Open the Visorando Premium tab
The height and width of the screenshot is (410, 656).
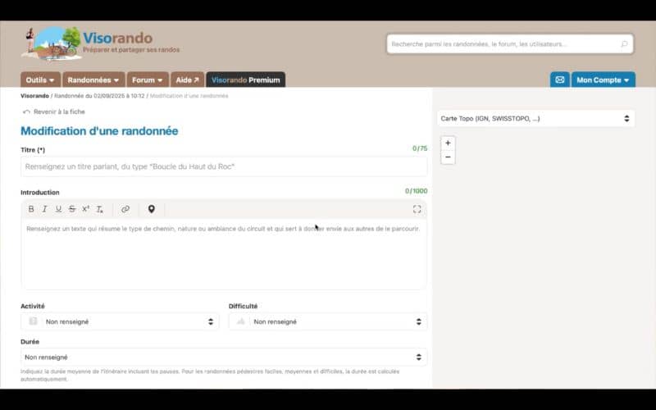(x=245, y=80)
